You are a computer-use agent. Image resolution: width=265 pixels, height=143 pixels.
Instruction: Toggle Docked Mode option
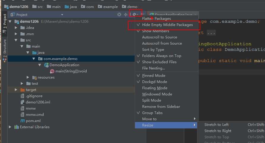(x=166, y=82)
